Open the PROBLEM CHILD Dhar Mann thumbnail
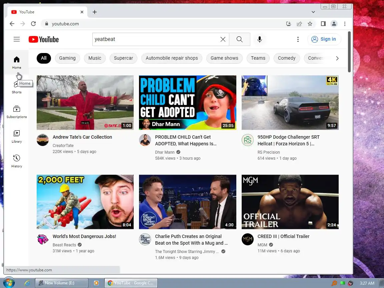This screenshot has height=288, width=384. pyautogui.click(x=188, y=102)
